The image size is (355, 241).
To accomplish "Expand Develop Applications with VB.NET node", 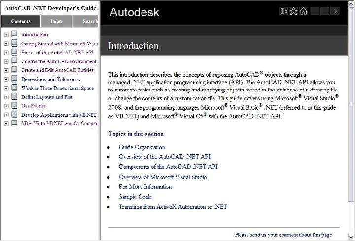I will tap(6, 115).
